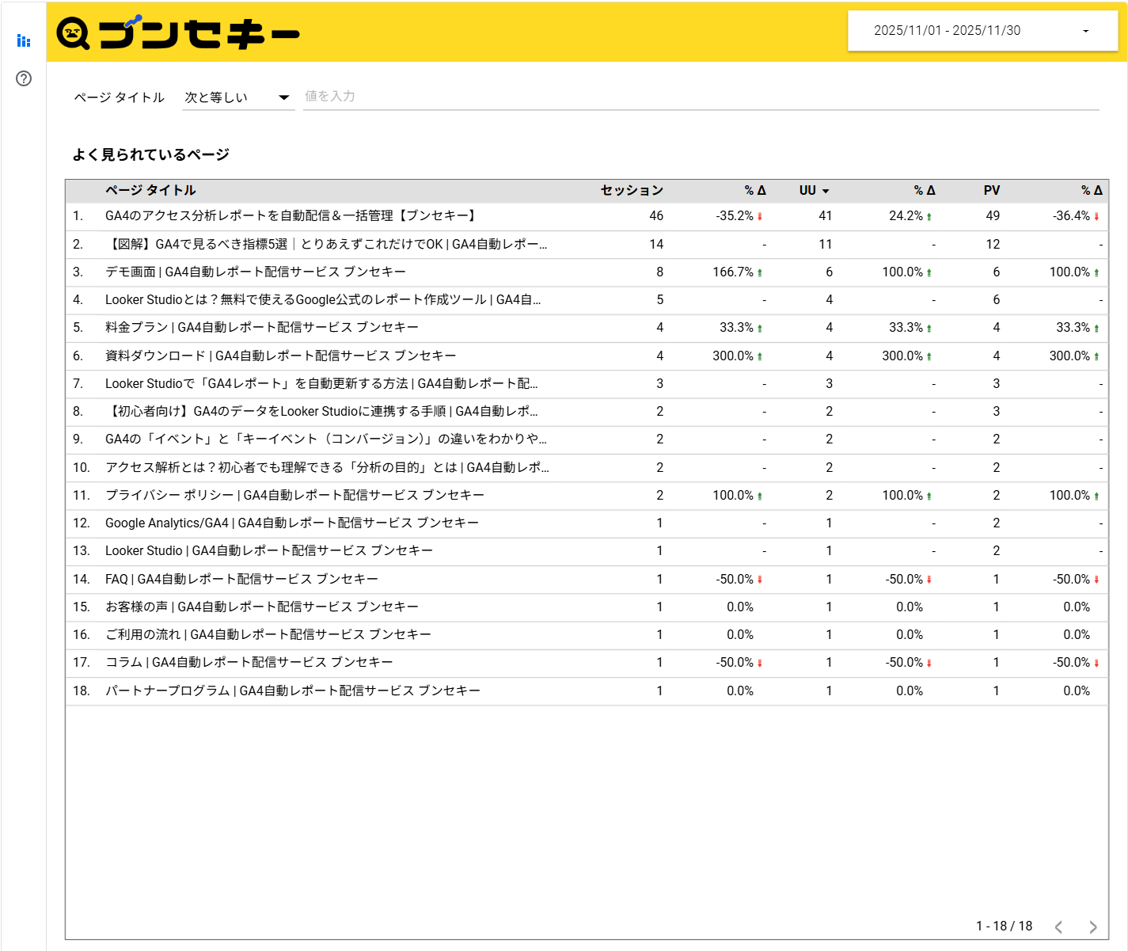
Task: Open the 次と等しい filter condition dropdown
Action: pos(236,97)
